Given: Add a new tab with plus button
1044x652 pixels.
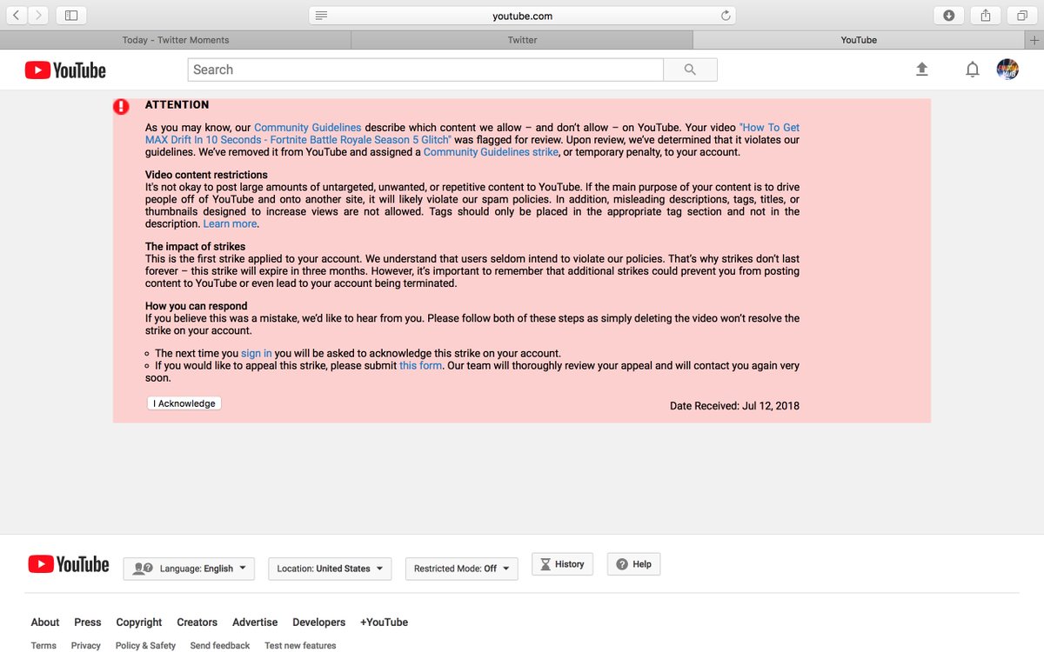Looking at the screenshot, I should click(1034, 40).
